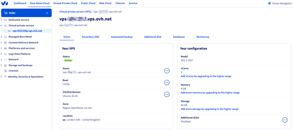Open the Name row actions menu

[x=167, y=71]
